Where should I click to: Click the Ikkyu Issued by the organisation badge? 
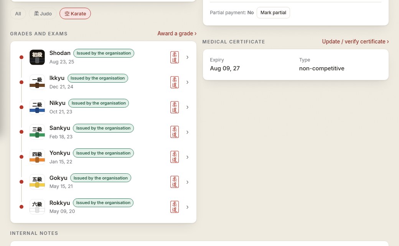click(x=98, y=78)
